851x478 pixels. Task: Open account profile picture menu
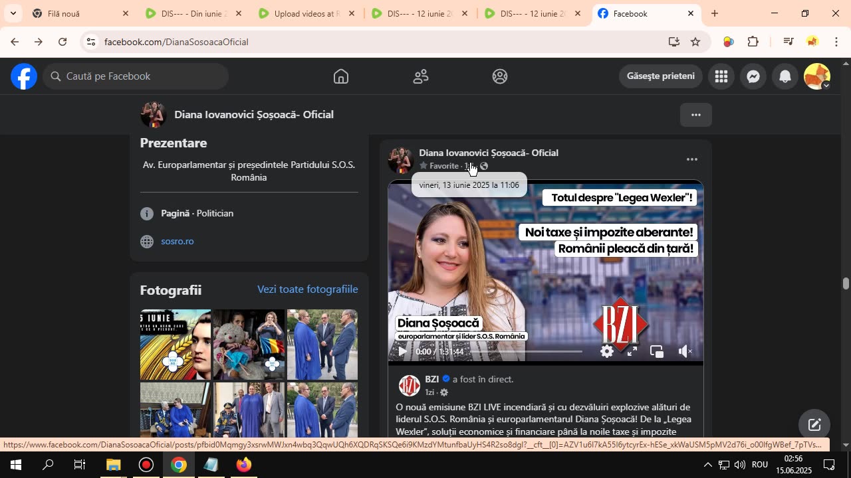coord(817,76)
